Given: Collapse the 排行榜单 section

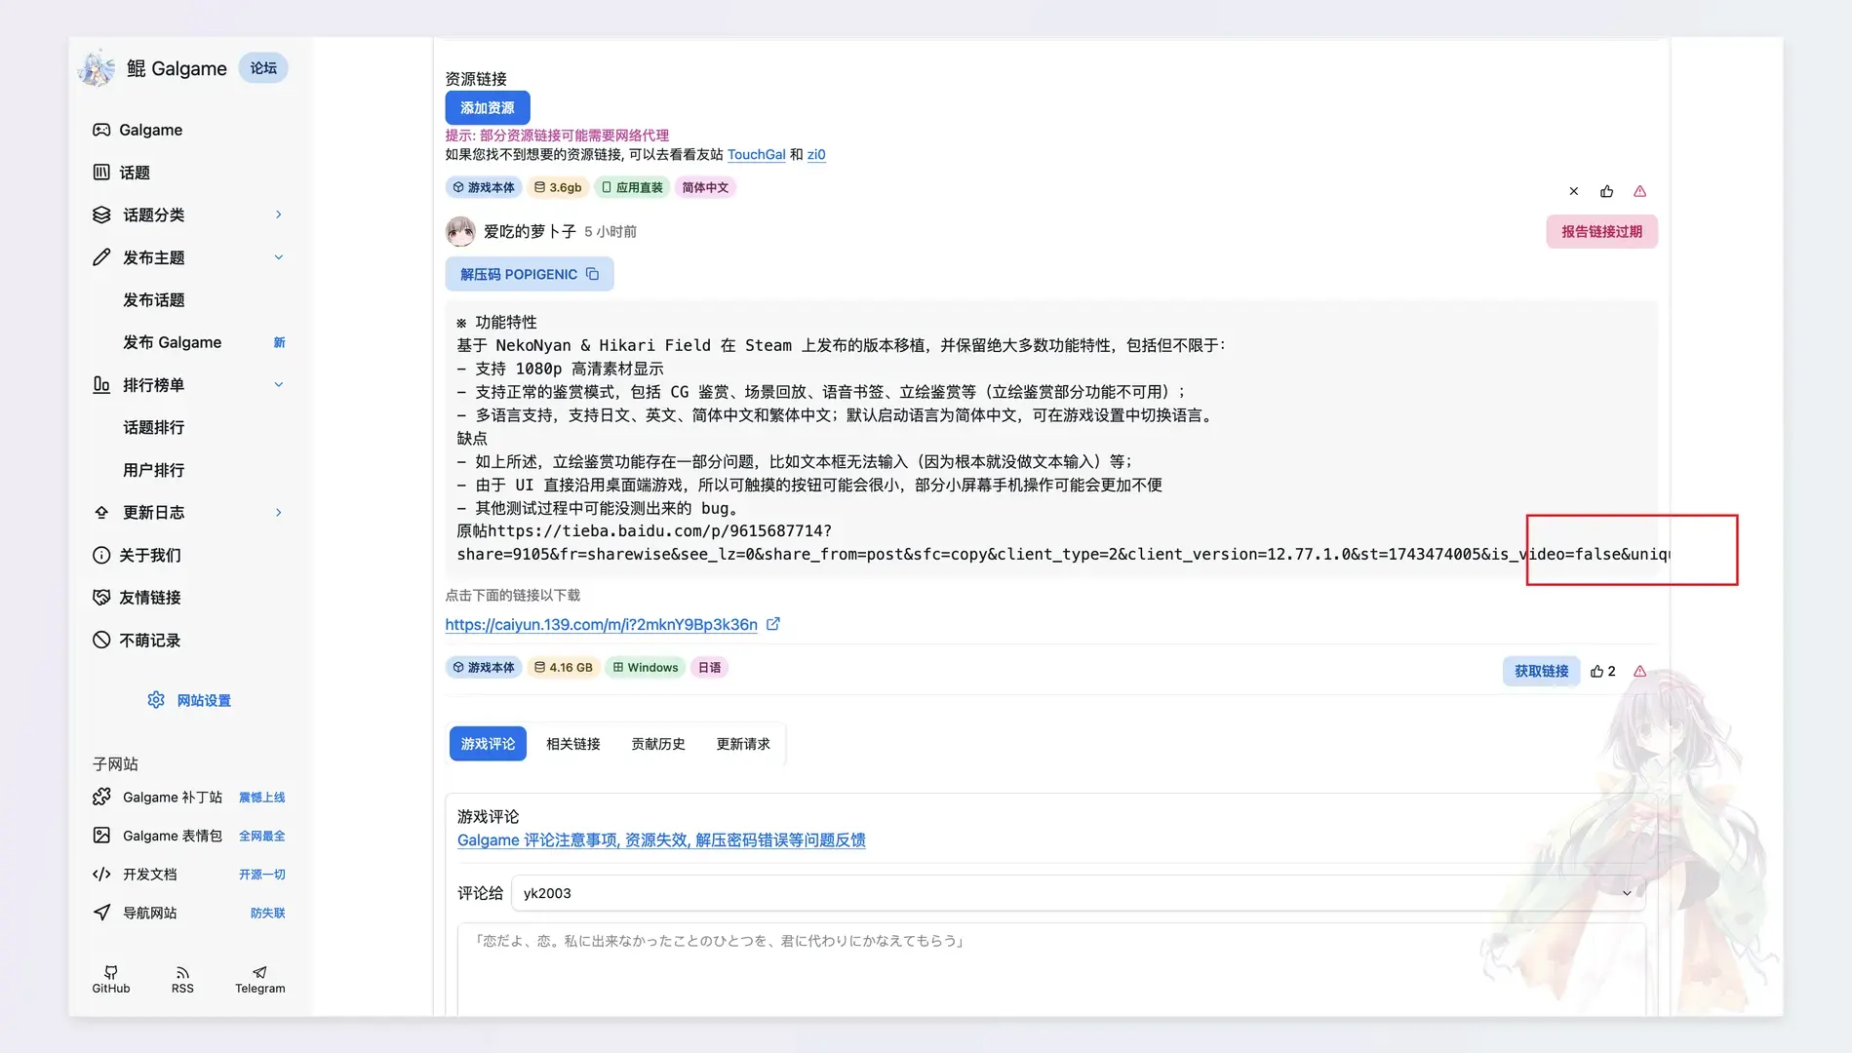Looking at the screenshot, I should coord(278,385).
